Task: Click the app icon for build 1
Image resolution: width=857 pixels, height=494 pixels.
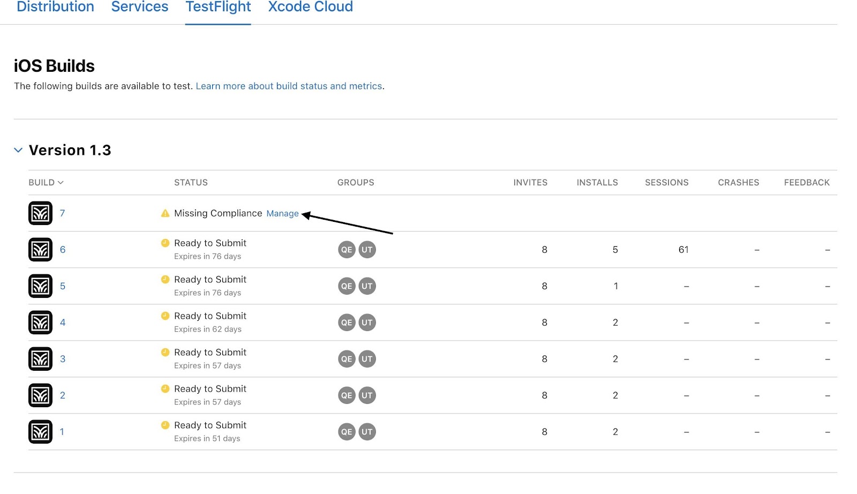Action: click(x=40, y=432)
